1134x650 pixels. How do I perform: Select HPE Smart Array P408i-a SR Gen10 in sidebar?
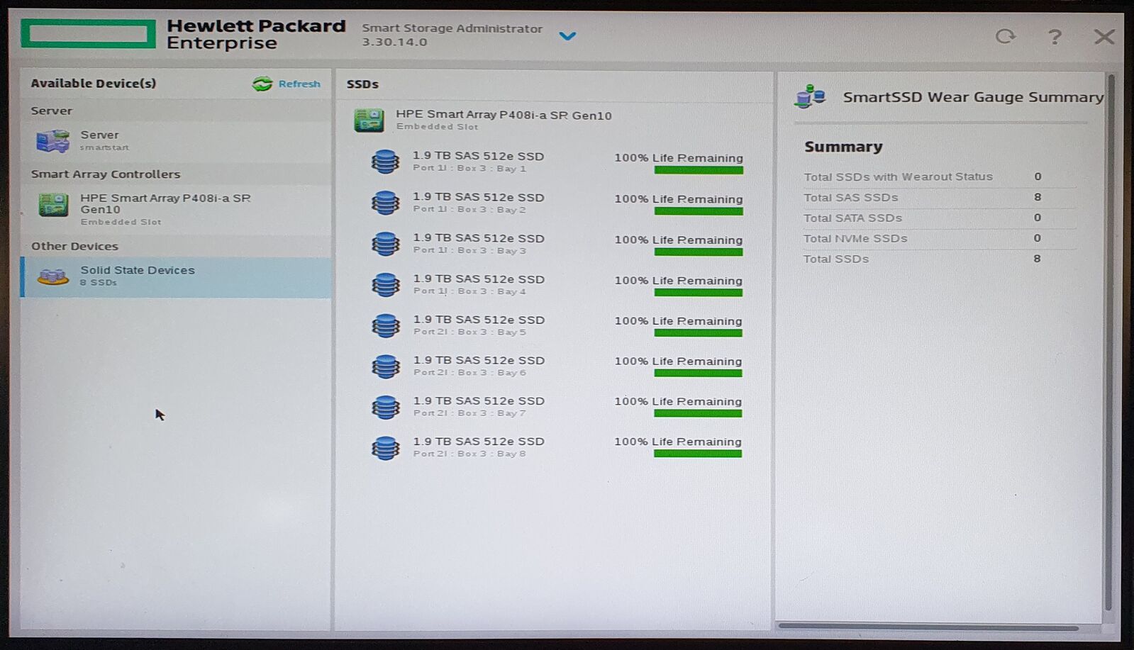tap(165, 209)
